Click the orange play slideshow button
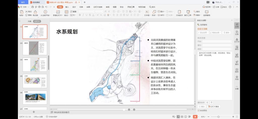The width and height of the screenshot is (258, 119). [x=195, y=117]
